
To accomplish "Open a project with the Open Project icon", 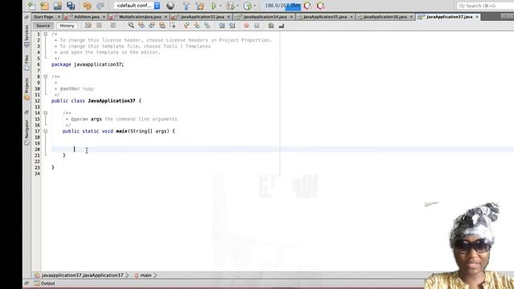I will tap(58, 6).
